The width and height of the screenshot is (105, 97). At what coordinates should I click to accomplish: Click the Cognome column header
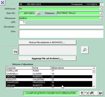(x=19, y=68)
